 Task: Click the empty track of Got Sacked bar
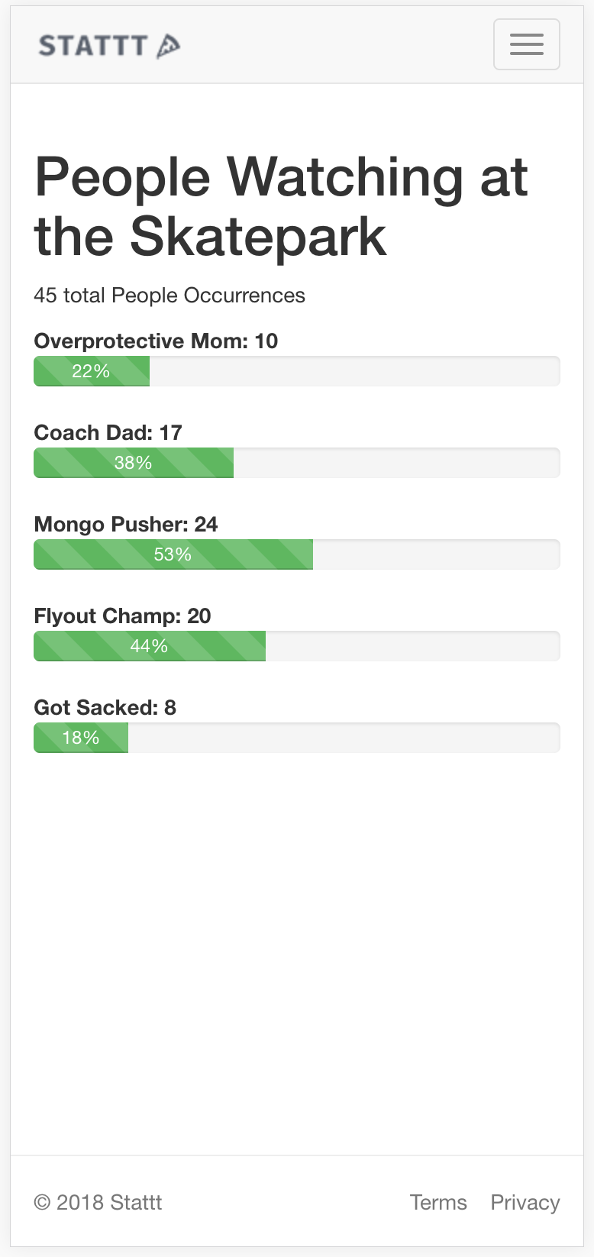[344, 738]
